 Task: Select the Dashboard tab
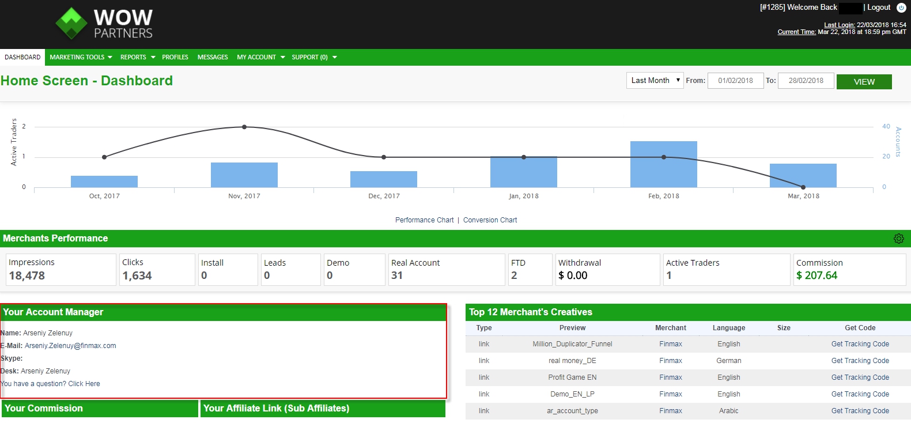[x=22, y=57]
